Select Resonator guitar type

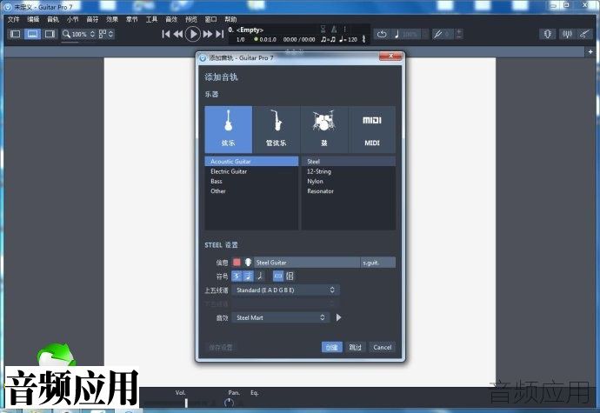[x=349, y=191]
